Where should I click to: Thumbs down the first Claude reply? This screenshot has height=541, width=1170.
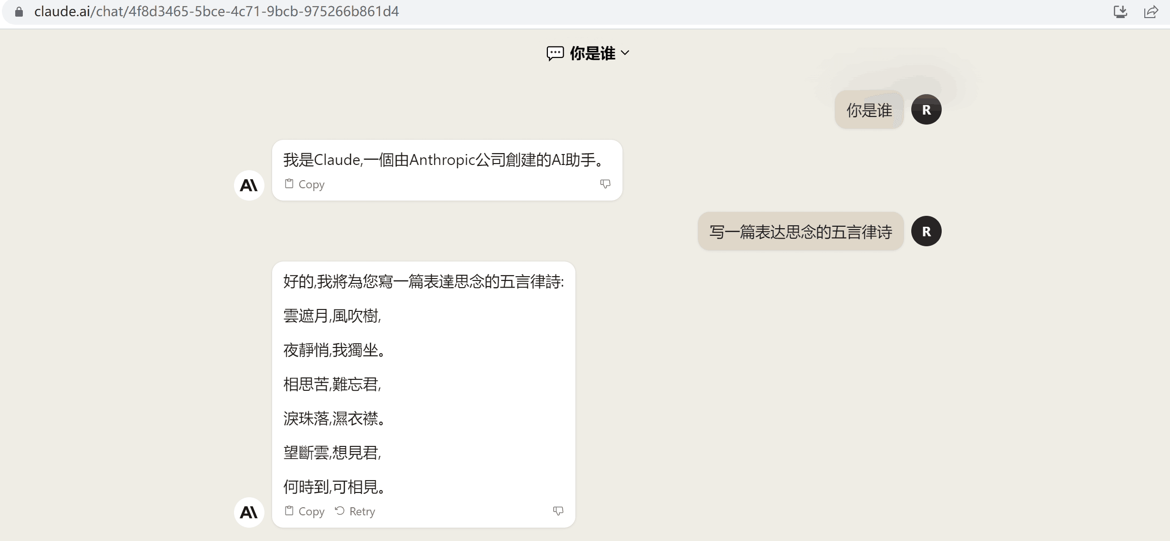pos(605,184)
